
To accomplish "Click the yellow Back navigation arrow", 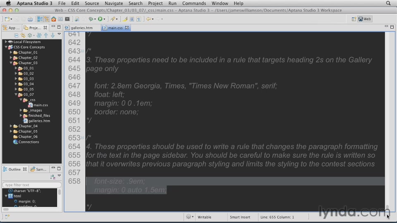I will click(x=148, y=19).
